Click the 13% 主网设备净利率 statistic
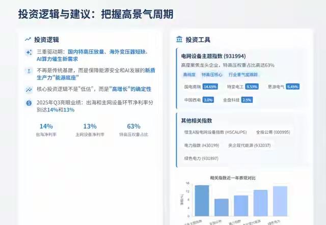 coord(90,130)
